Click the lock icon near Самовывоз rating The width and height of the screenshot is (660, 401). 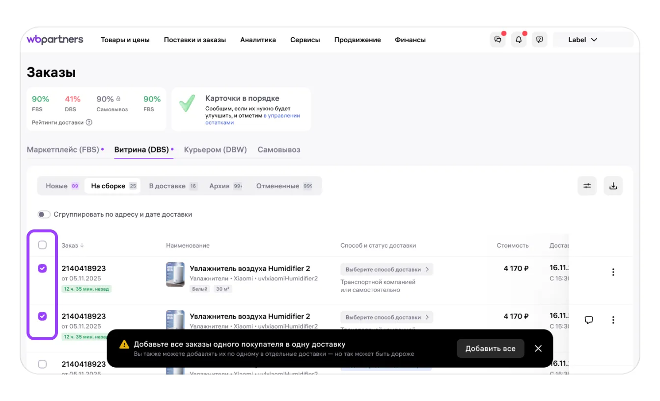click(x=118, y=99)
